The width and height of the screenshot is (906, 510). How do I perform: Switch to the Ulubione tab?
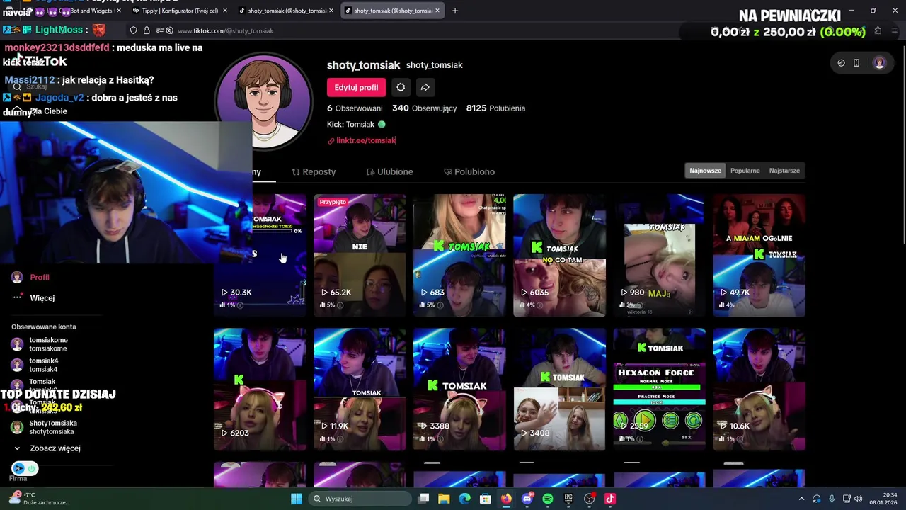389,171
